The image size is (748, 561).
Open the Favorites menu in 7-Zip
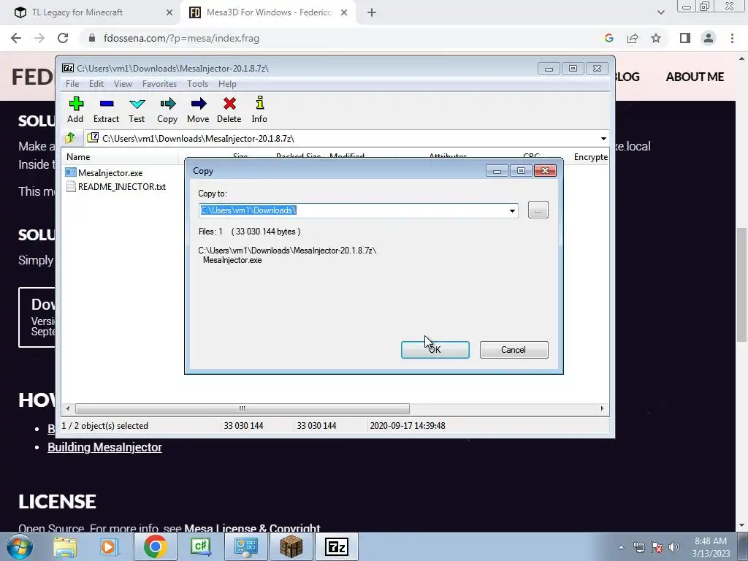(x=159, y=84)
